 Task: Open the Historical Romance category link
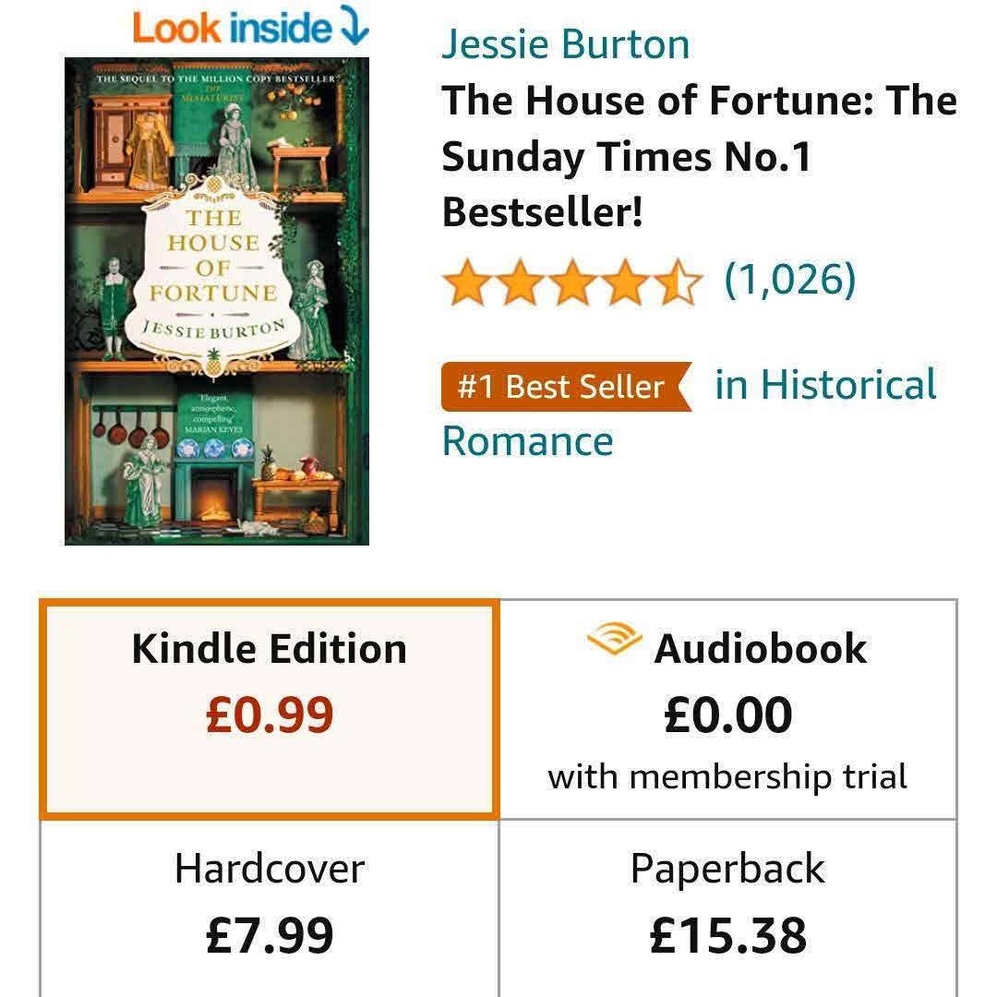(x=690, y=413)
